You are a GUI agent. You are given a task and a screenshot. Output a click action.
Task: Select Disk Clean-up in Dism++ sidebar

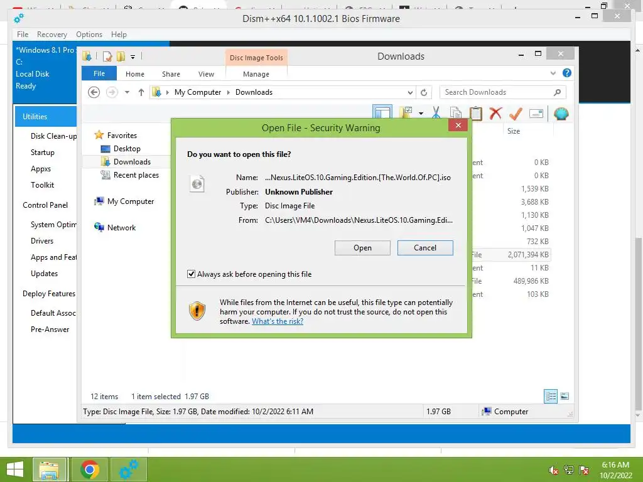tap(53, 136)
